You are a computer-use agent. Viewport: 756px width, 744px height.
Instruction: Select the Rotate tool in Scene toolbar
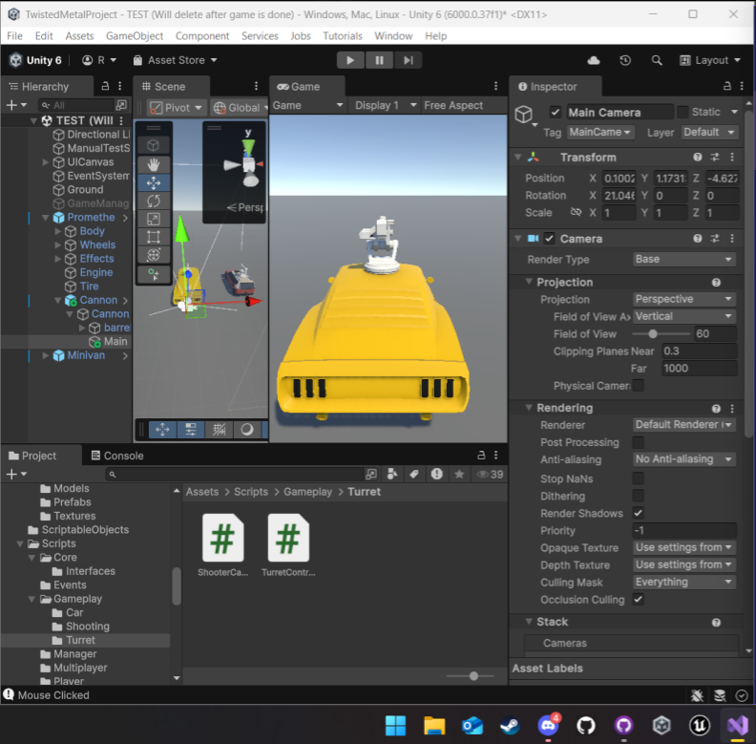pos(154,202)
